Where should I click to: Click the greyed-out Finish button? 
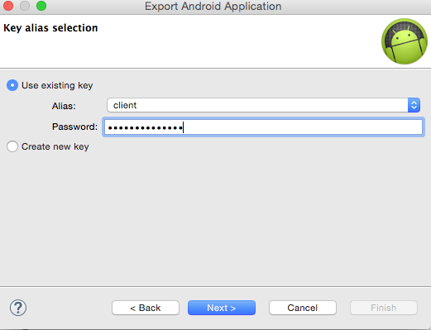pos(384,308)
